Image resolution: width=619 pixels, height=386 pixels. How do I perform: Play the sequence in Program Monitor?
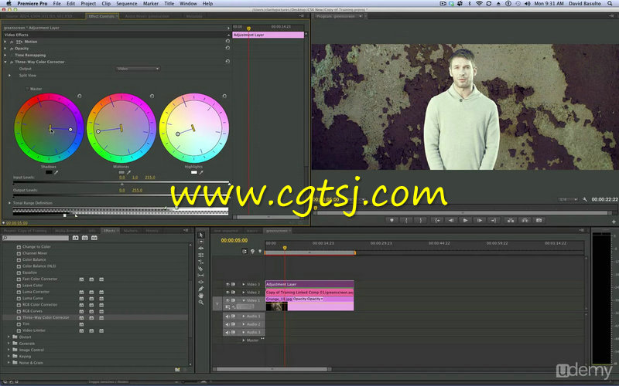pos(466,220)
